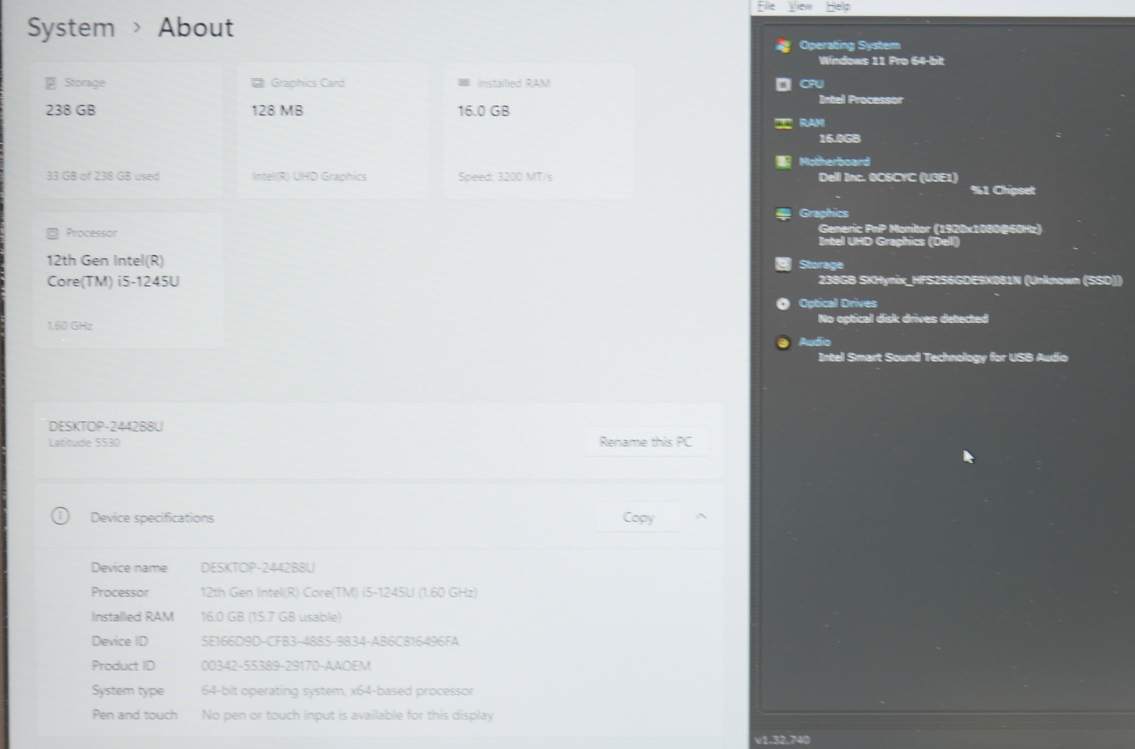Open the Operating System section link
1135x749 pixels.
click(849, 45)
